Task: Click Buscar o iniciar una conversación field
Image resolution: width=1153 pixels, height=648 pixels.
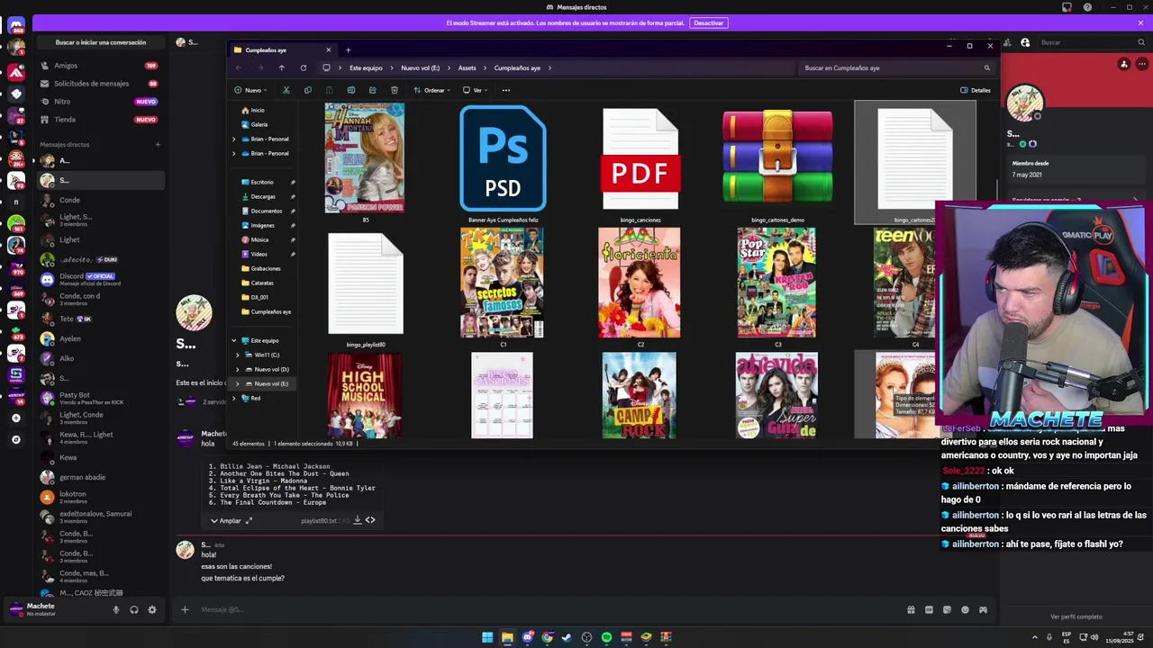Action: click(101, 42)
